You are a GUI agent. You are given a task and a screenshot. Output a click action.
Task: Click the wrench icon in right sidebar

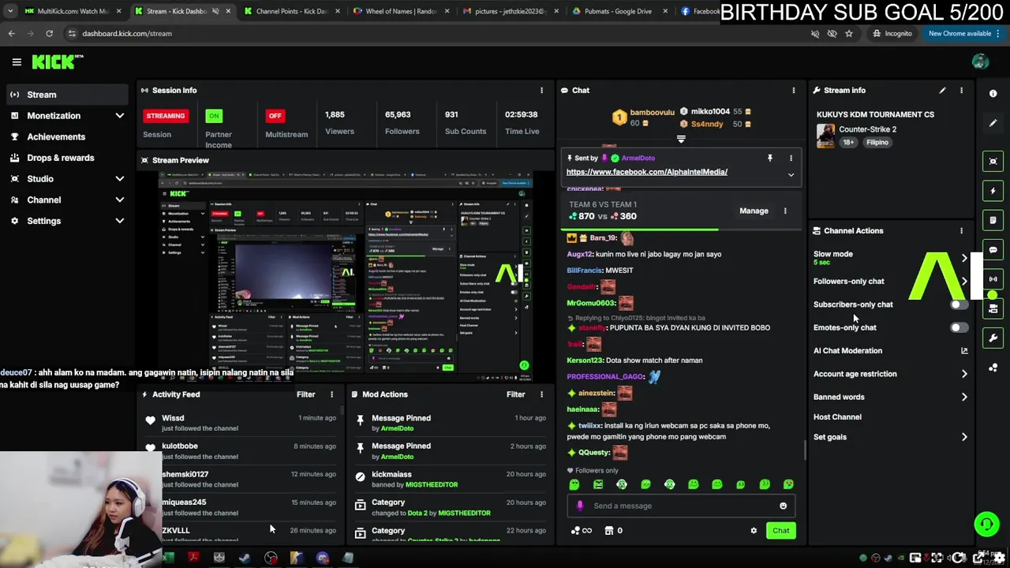click(993, 338)
